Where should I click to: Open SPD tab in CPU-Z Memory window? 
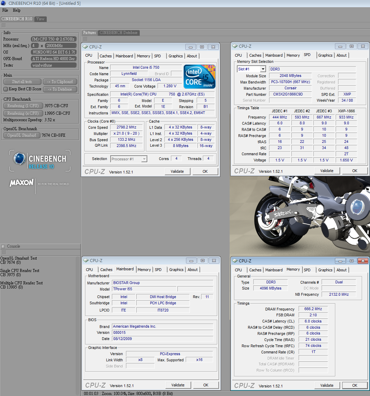(307, 270)
